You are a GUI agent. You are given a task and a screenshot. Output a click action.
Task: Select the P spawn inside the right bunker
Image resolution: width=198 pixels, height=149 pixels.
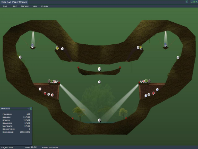[149, 95]
